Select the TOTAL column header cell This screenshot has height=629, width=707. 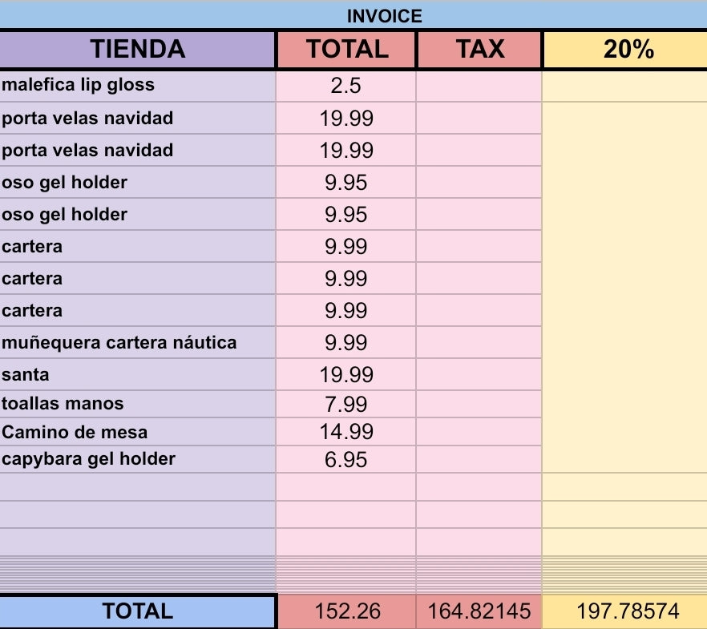click(x=346, y=50)
